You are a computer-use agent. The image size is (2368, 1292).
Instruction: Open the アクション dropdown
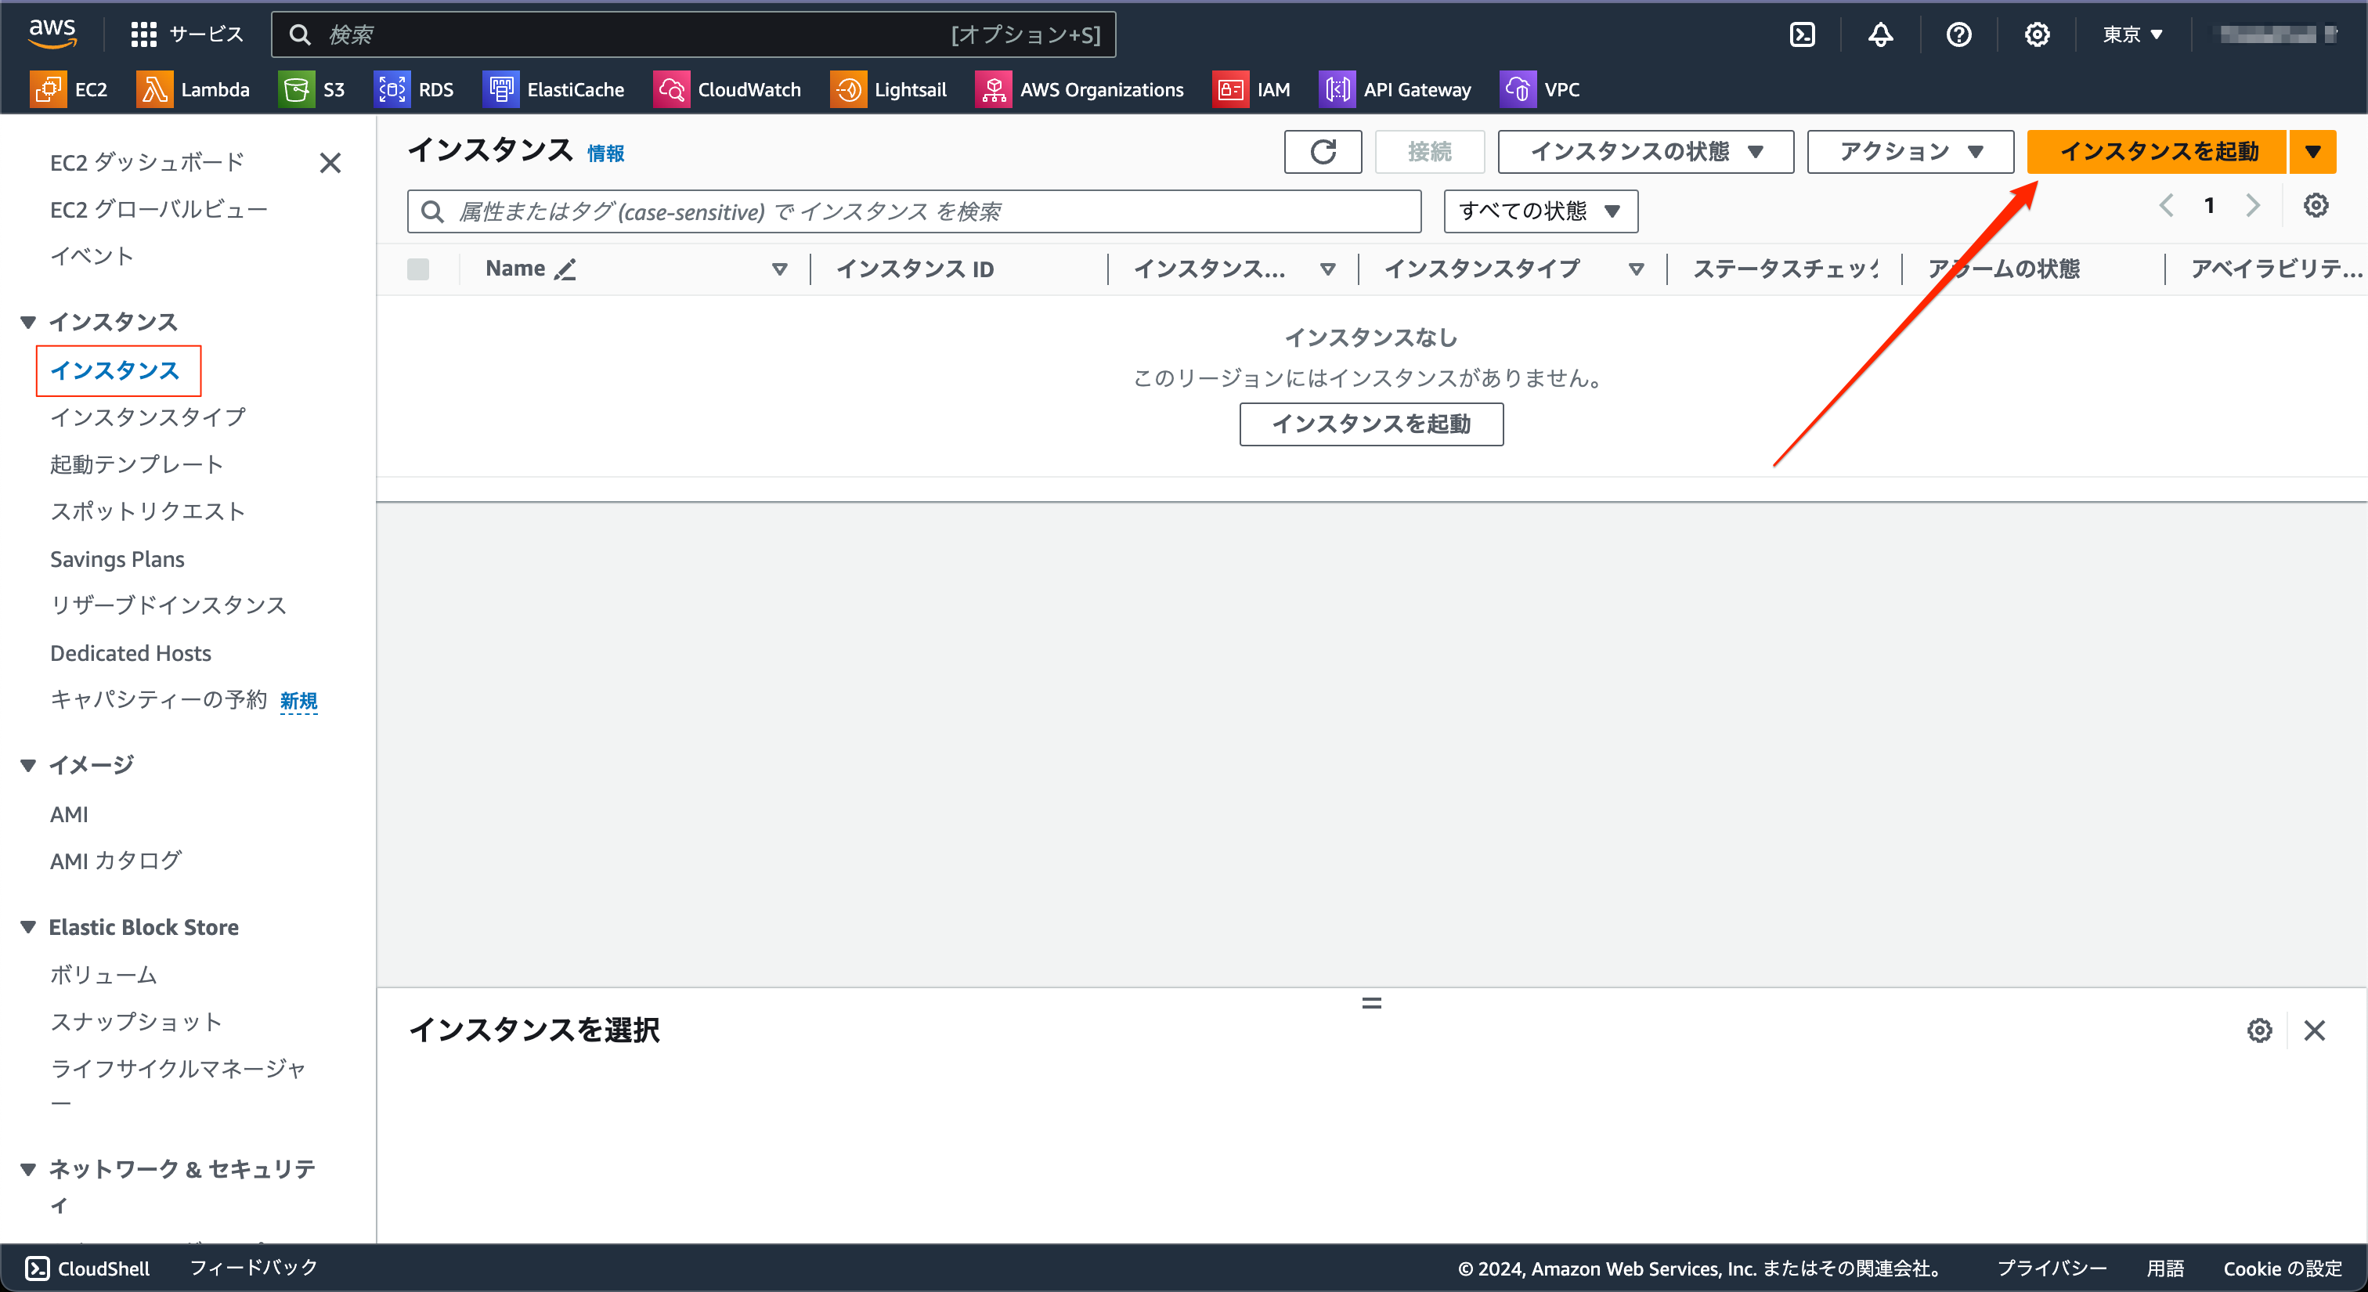[1909, 150]
